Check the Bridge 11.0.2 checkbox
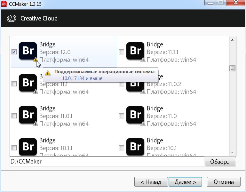This screenshot has width=246, height=192. pos(122,84)
